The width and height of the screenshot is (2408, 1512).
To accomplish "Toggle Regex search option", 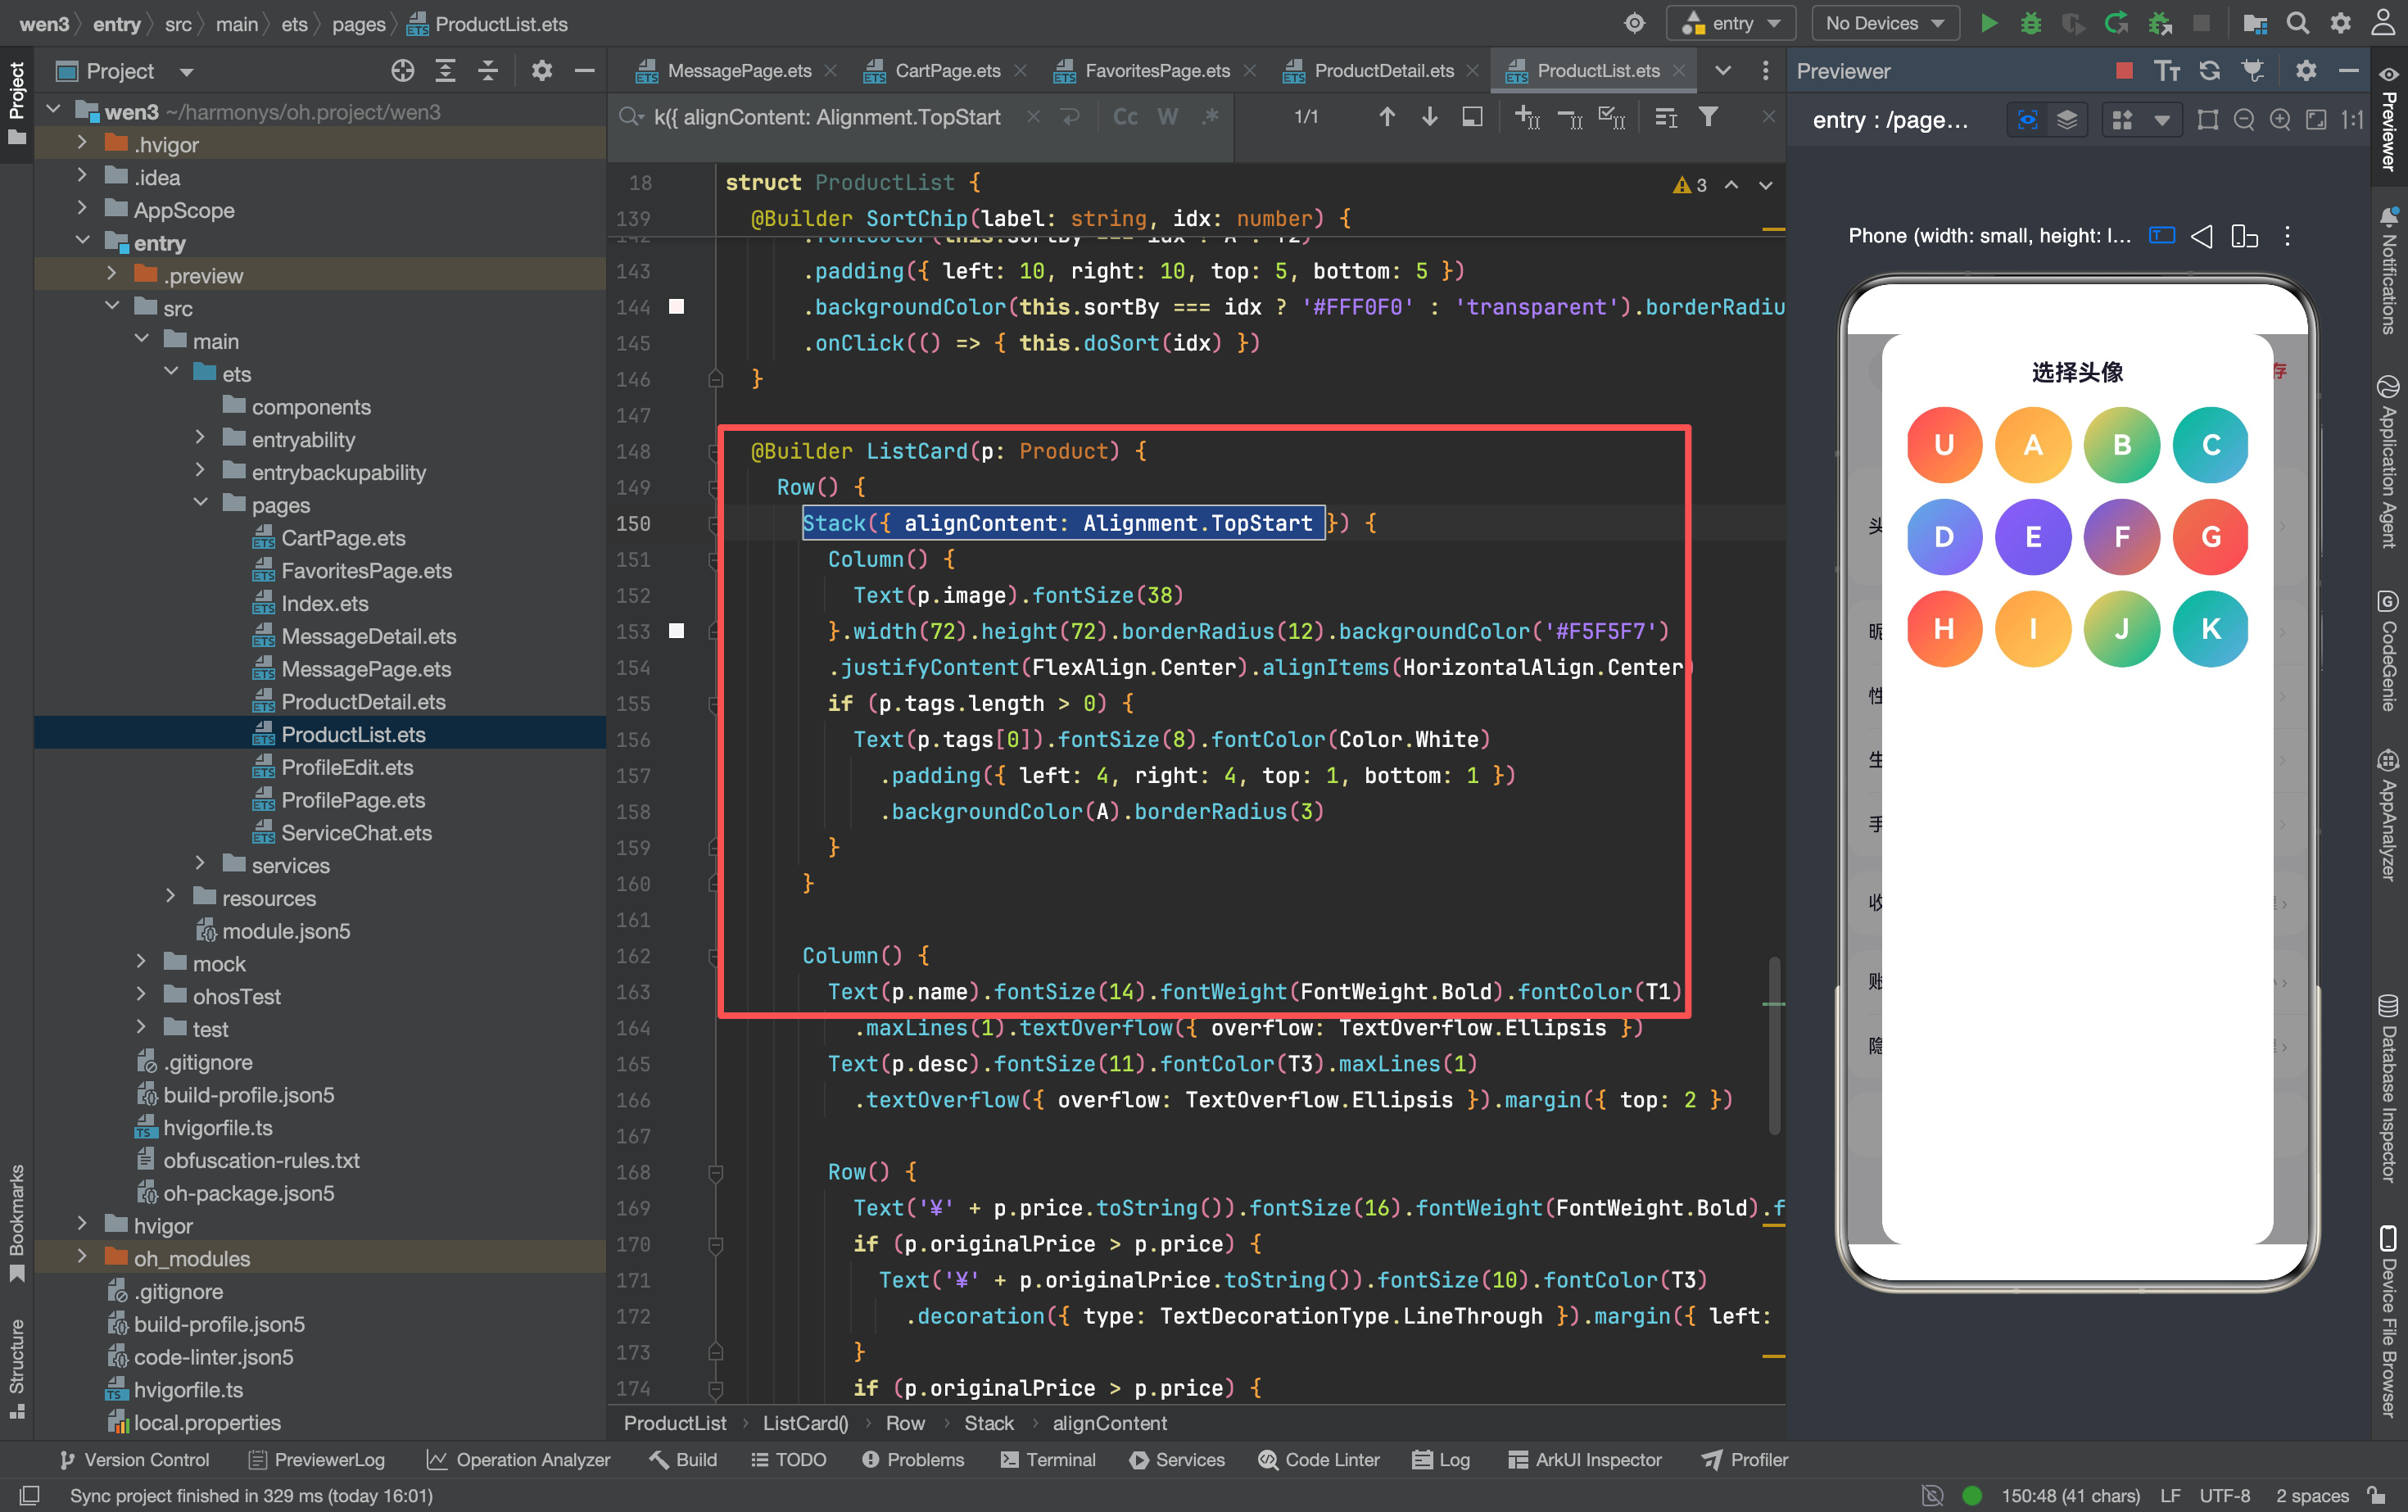I will (x=1210, y=117).
